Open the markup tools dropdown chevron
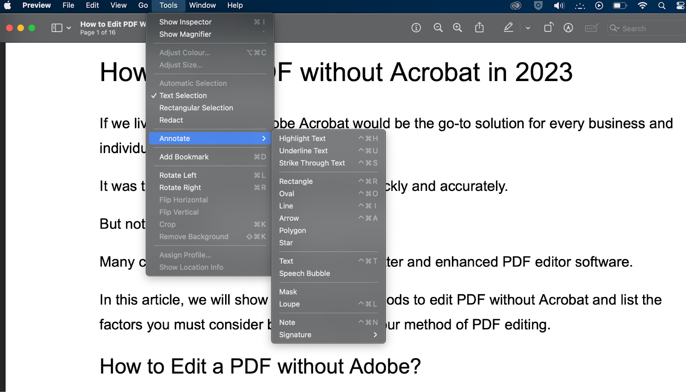 tap(527, 27)
